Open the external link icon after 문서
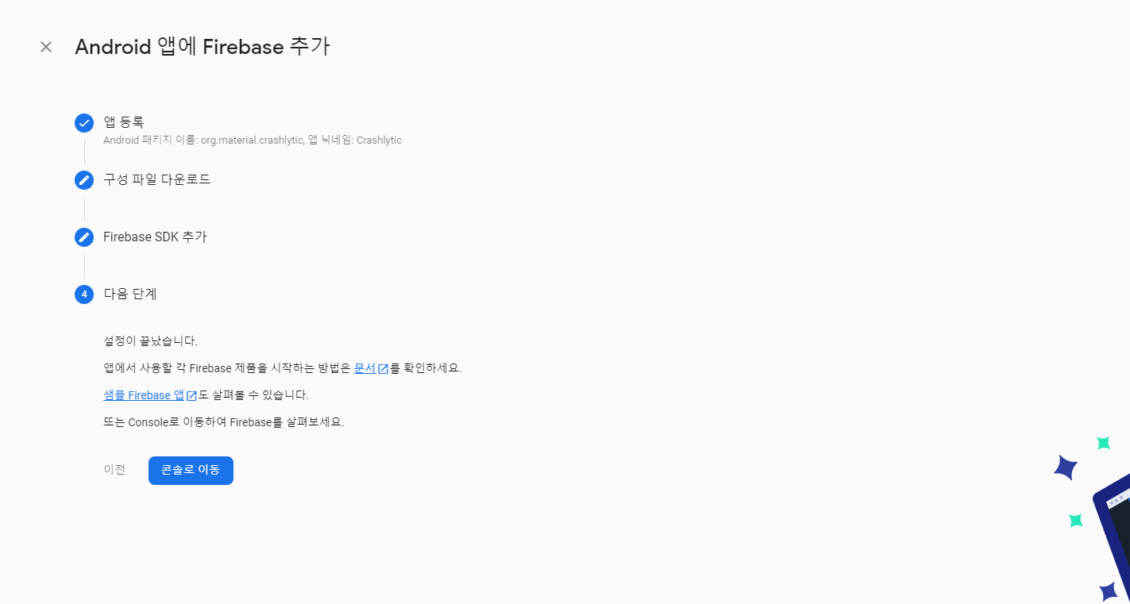The height and width of the screenshot is (604, 1130). click(383, 369)
